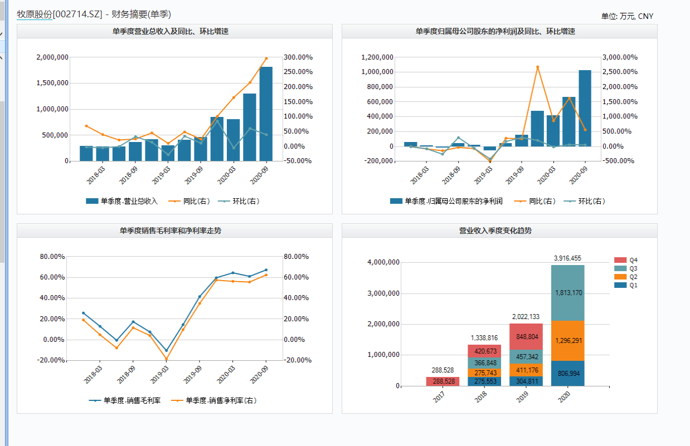This screenshot has width=690, height=446.
Task: Select the 806,994 Q1 2020 bar segment
Action: point(567,373)
